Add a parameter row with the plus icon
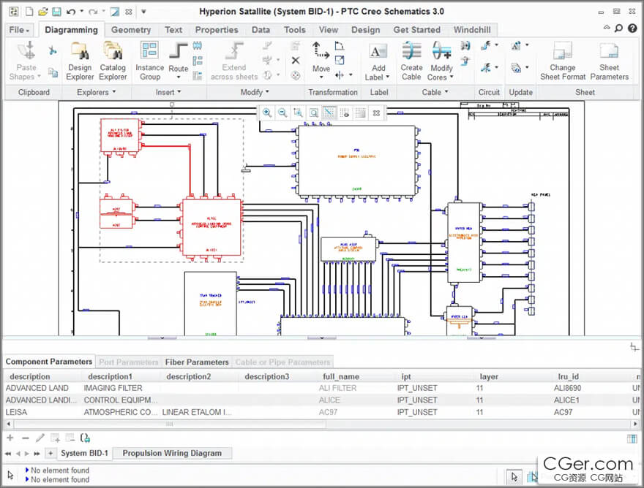Image resolution: width=644 pixels, height=488 pixels. (10, 438)
